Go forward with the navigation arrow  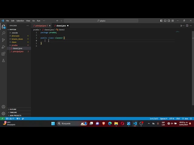[61, 21]
